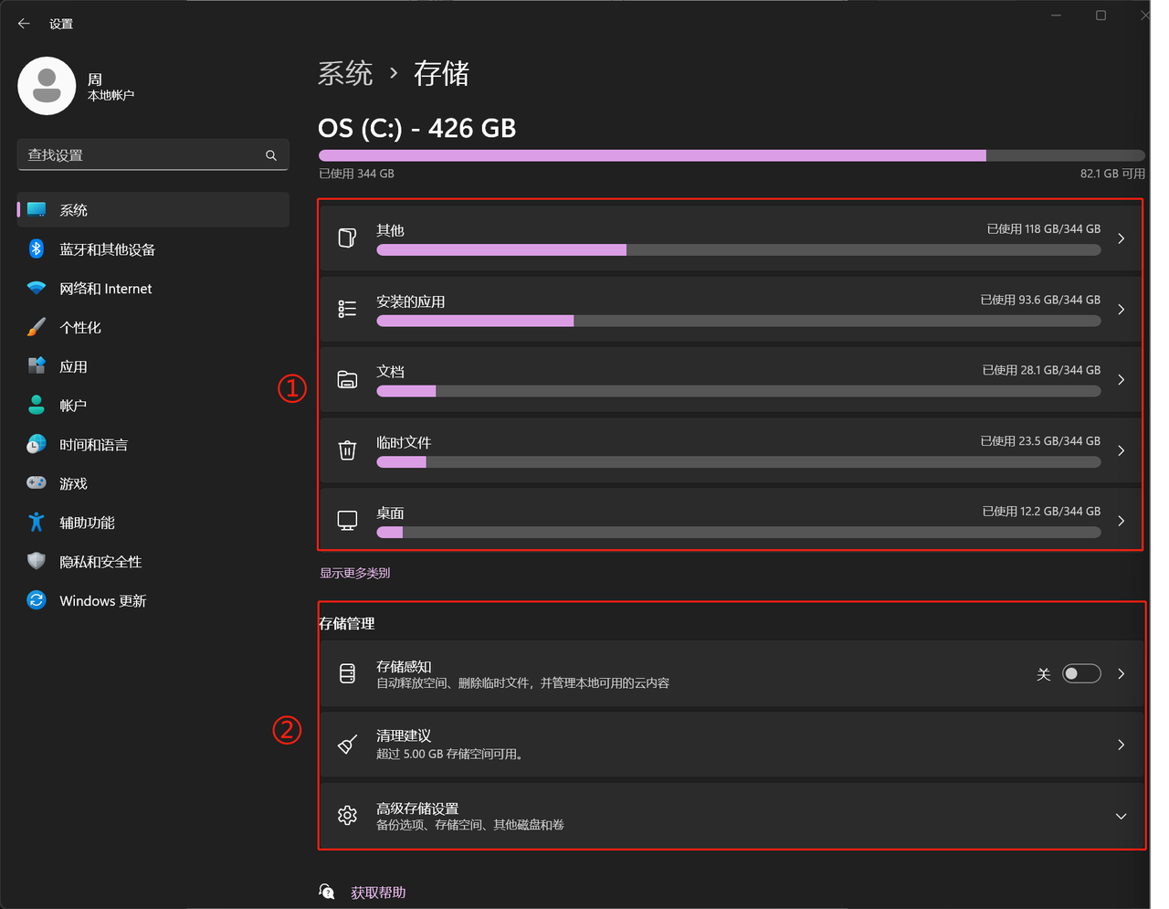Switch to 隐私和安全性 settings

(x=153, y=561)
